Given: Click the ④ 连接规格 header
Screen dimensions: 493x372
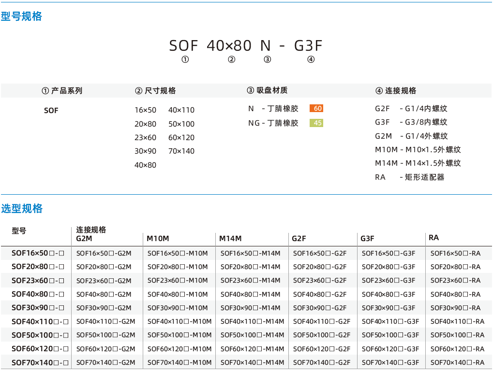Looking at the screenshot, I should pyautogui.click(x=396, y=91).
